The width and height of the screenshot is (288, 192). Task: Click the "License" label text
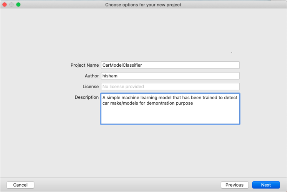click(91, 87)
